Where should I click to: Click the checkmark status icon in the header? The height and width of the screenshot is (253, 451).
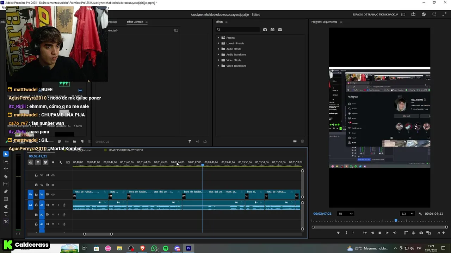tap(424, 14)
